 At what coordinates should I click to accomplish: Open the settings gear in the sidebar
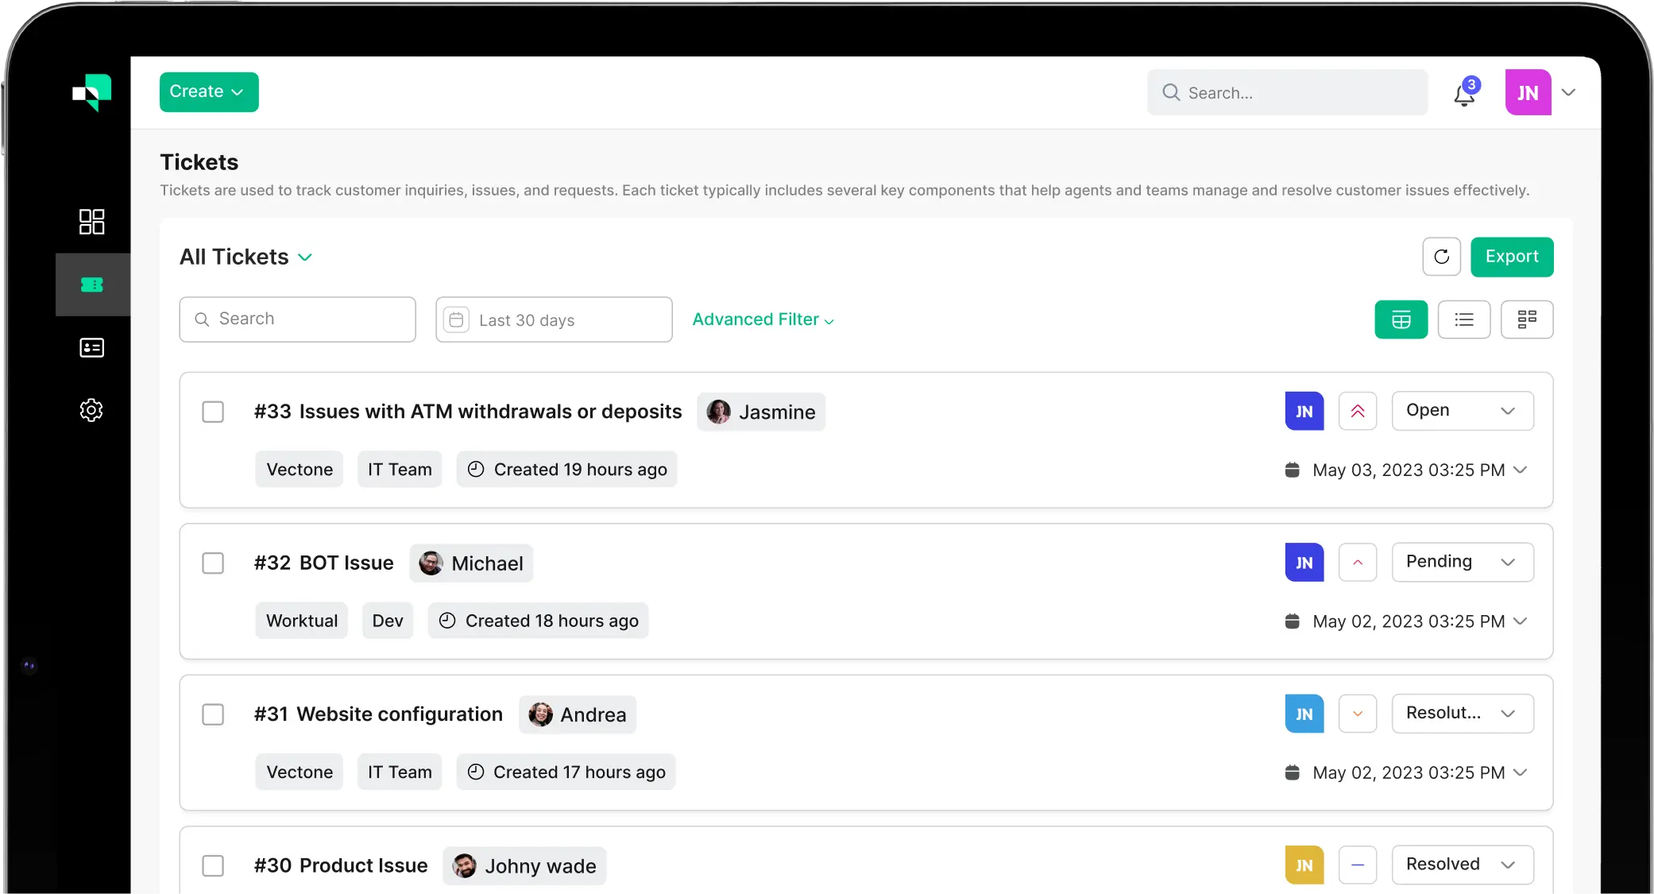point(91,410)
